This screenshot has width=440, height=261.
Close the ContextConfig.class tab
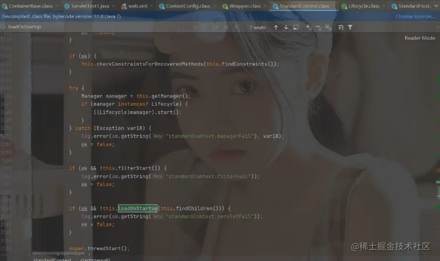click(x=215, y=6)
